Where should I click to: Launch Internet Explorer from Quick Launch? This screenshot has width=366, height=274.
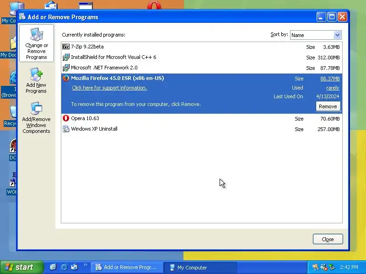[x=64, y=267]
